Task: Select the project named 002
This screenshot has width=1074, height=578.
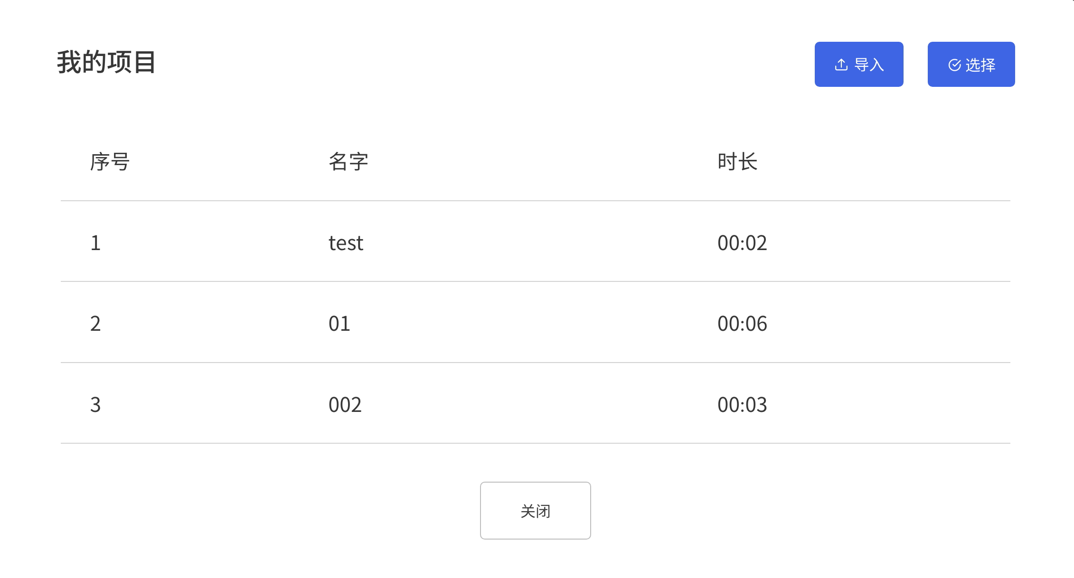Action: pyautogui.click(x=344, y=404)
